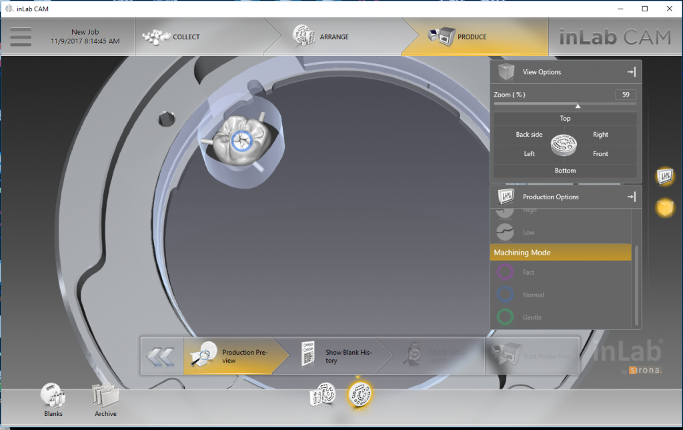Switch to the COLLECT phase tab
This screenshot has height=430, width=683.
(185, 37)
